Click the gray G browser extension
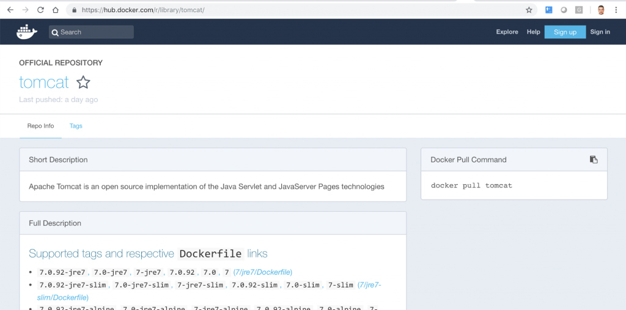Viewport: 626px width, 310px height. pos(579,10)
